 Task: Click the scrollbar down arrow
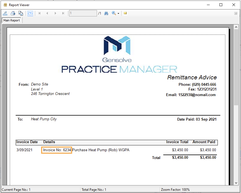236,183
